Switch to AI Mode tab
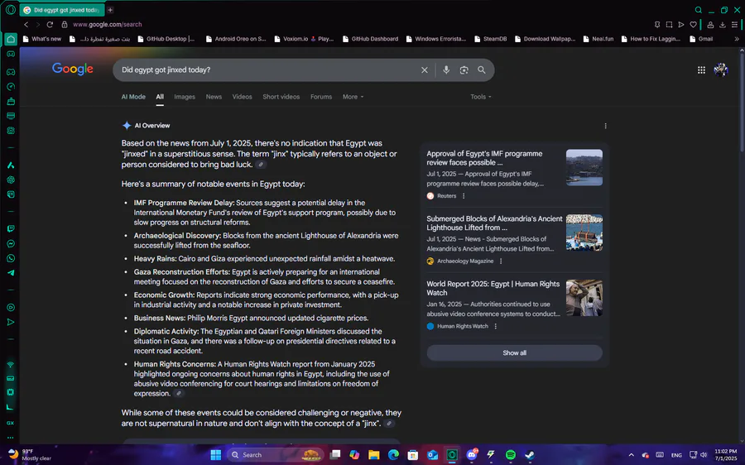This screenshot has width=745, height=465. coord(133,97)
